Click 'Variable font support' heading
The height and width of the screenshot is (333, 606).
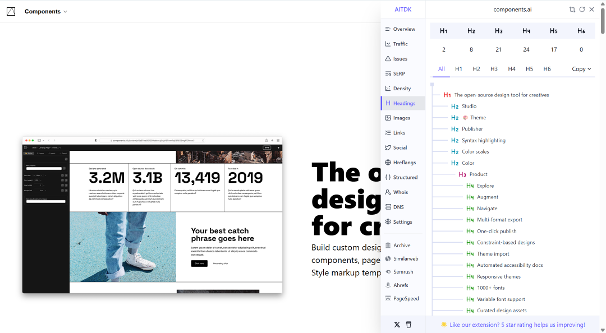[x=501, y=299]
